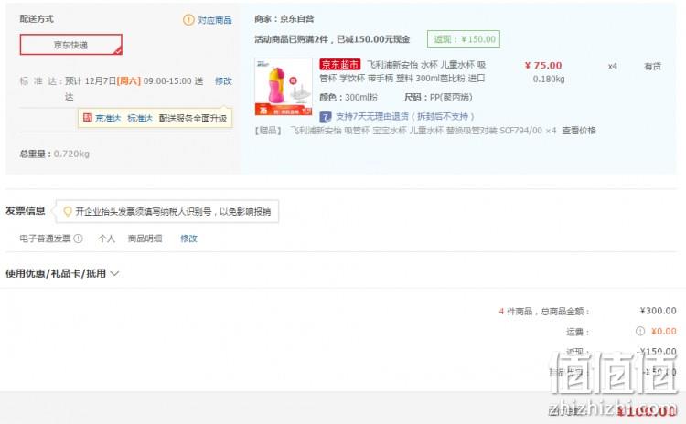Click the green 返现：¥150.00 tag
The image size is (686, 424).
464,39
